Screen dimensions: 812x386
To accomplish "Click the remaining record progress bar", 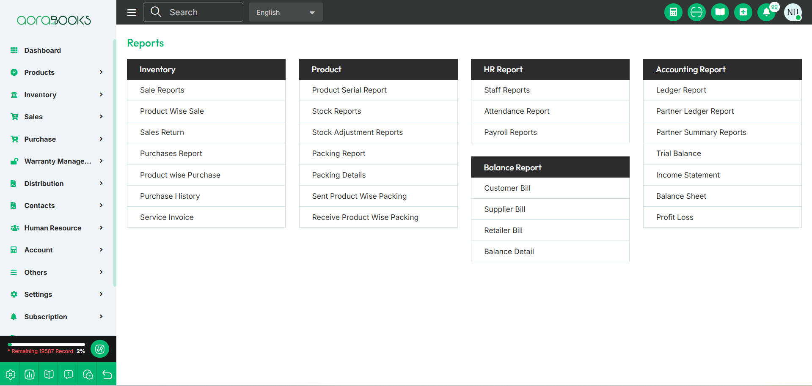I will (x=47, y=345).
